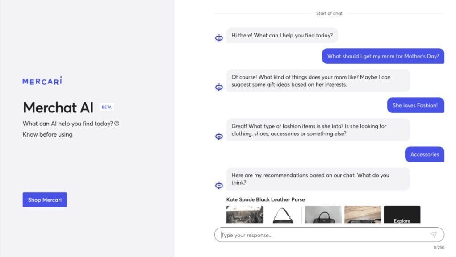Open the first Kate Spade purse thumbnail
This screenshot has height=257, width=456.
[x=245, y=215]
